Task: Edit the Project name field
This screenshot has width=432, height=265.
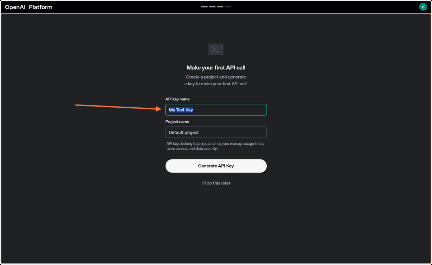Action: pyautogui.click(x=216, y=132)
